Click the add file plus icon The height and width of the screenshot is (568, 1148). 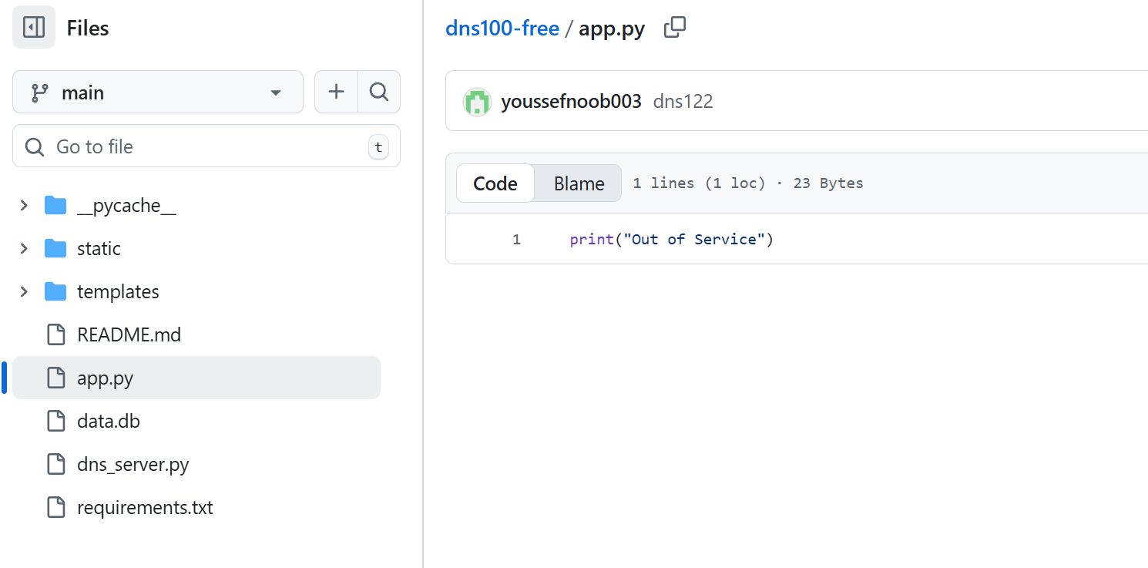(x=336, y=92)
